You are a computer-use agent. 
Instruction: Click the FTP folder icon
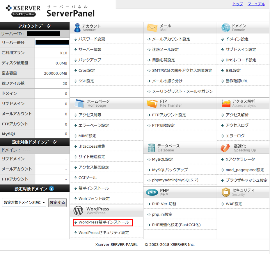(152, 103)
